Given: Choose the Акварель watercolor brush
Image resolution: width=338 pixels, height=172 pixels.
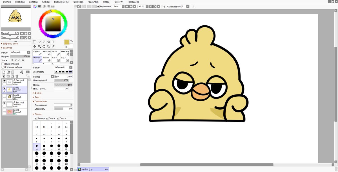Looking at the screenshot, I should tap(65, 53).
